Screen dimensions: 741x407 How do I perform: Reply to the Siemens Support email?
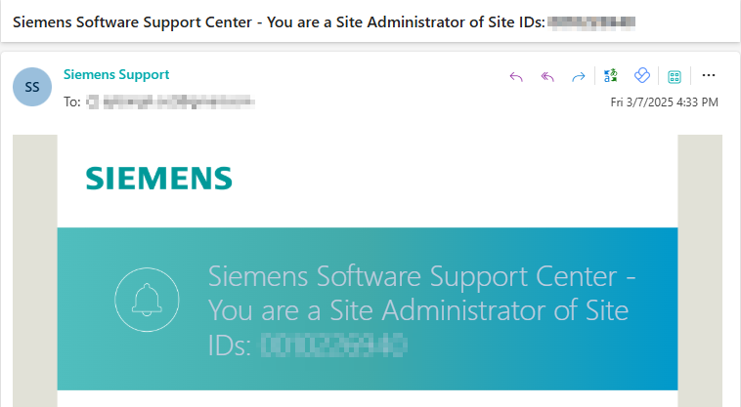pyautogui.click(x=516, y=76)
